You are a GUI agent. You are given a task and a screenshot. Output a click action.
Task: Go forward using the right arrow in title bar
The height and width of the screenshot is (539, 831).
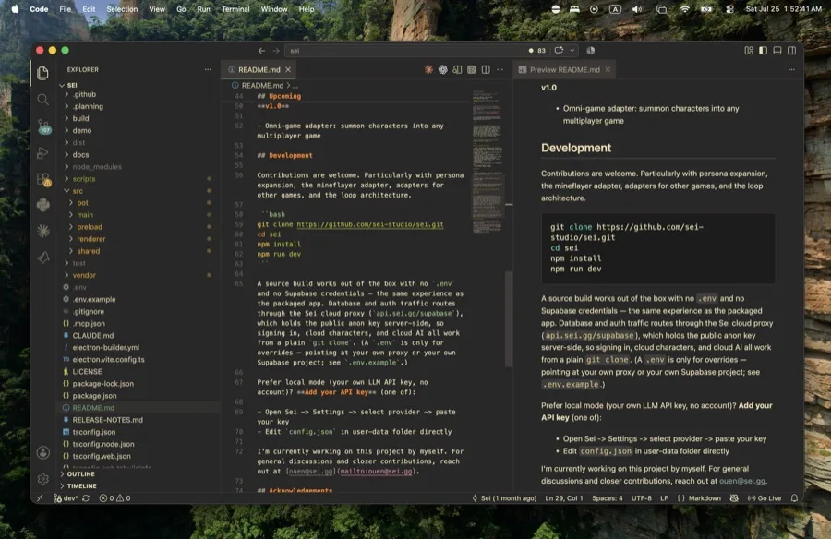pos(275,51)
